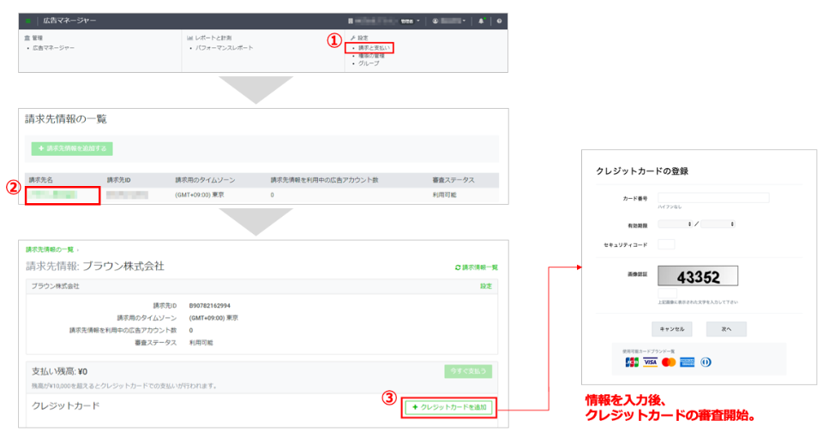Expand the user account dropdown arrow
Screen dimensions: 835x444
pos(464,21)
